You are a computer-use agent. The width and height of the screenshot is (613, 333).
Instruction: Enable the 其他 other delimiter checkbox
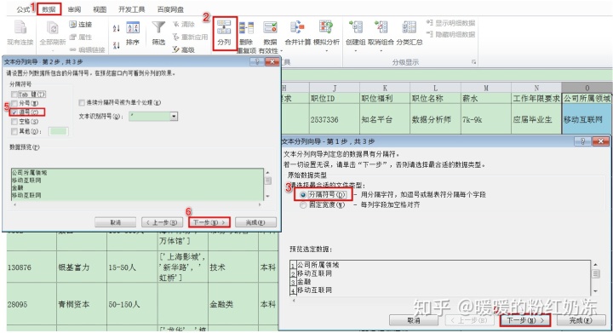pyautogui.click(x=14, y=131)
